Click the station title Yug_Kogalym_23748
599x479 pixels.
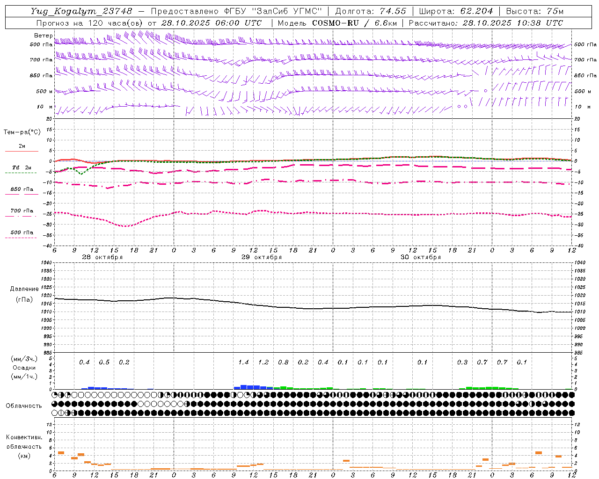pos(81,11)
